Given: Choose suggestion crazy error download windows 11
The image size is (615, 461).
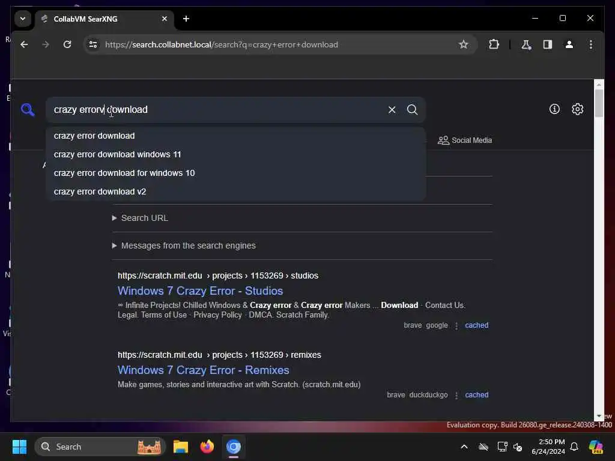Looking at the screenshot, I should pos(235,154).
